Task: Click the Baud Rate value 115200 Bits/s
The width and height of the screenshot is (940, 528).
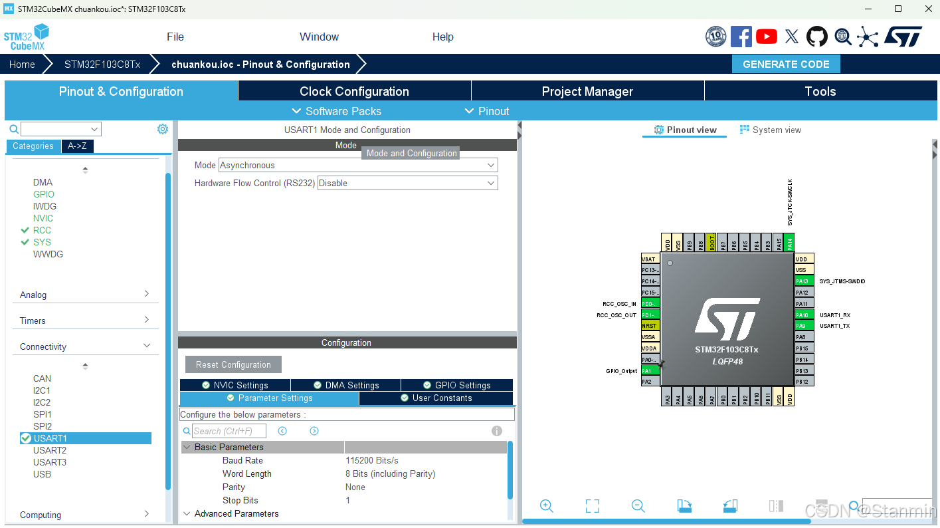Action: pos(372,460)
